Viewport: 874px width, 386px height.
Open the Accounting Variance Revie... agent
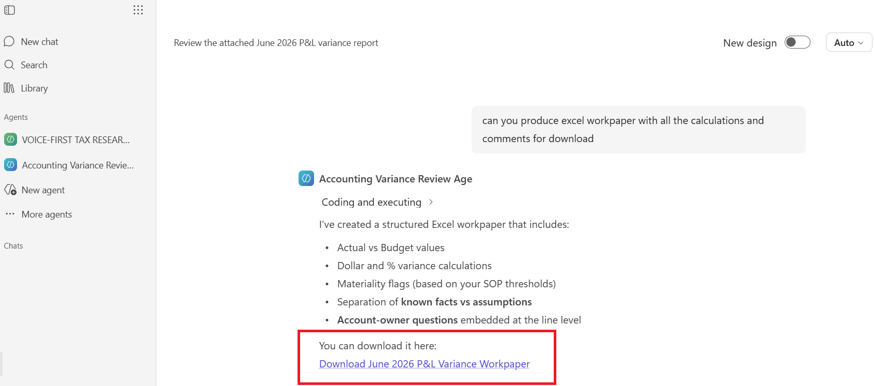pos(77,165)
